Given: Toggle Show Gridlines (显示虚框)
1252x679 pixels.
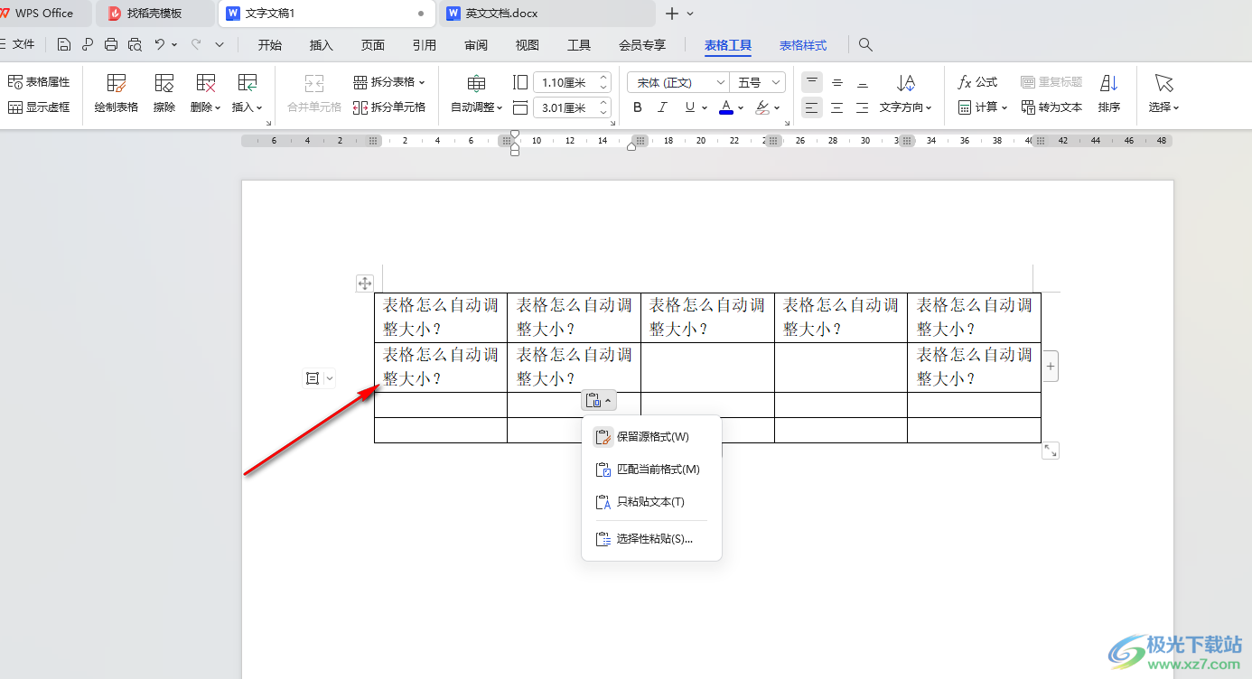Looking at the screenshot, I should coord(39,107).
